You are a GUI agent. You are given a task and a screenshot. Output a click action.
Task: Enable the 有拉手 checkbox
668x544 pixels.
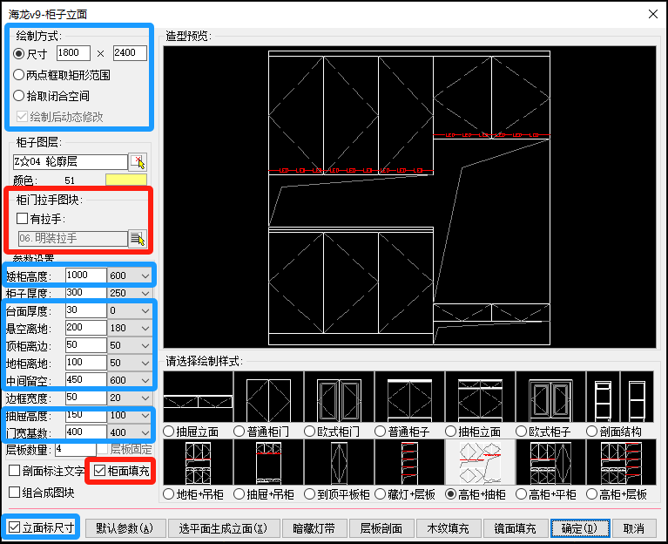tap(23, 219)
